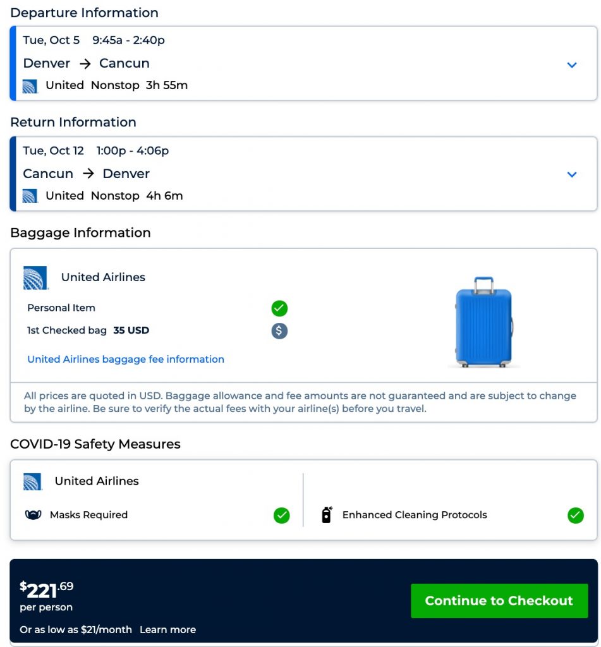
Task: Expand the Cancun to Denver return details
Action: [x=572, y=174]
